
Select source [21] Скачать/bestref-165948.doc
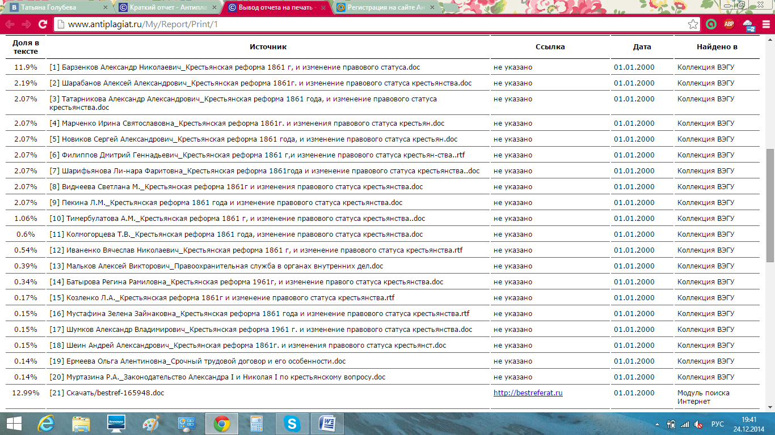pyautogui.click(x=107, y=393)
